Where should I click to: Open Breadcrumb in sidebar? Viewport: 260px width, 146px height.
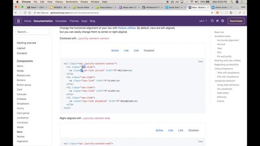click(24, 75)
